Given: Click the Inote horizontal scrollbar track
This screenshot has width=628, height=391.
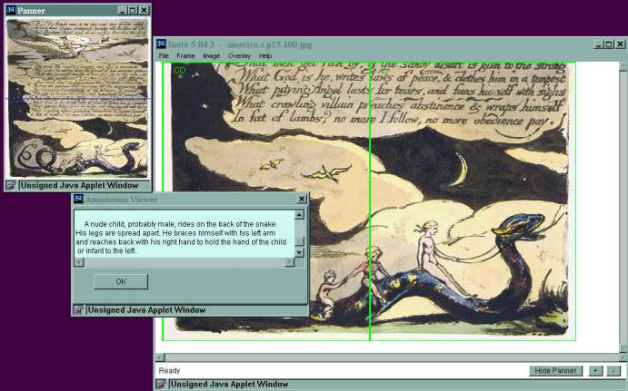Looking at the screenshot, I should [391, 357].
